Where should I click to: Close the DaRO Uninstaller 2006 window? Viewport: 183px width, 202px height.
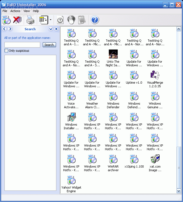coord(178,5)
